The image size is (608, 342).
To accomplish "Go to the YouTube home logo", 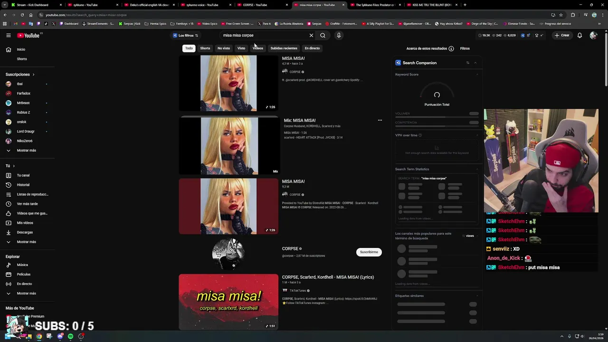I will tap(28, 35).
